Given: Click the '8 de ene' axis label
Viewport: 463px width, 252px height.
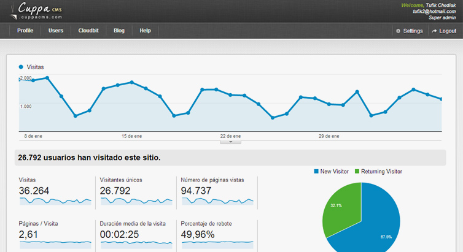Looking at the screenshot, I should (x=33, y=136).
